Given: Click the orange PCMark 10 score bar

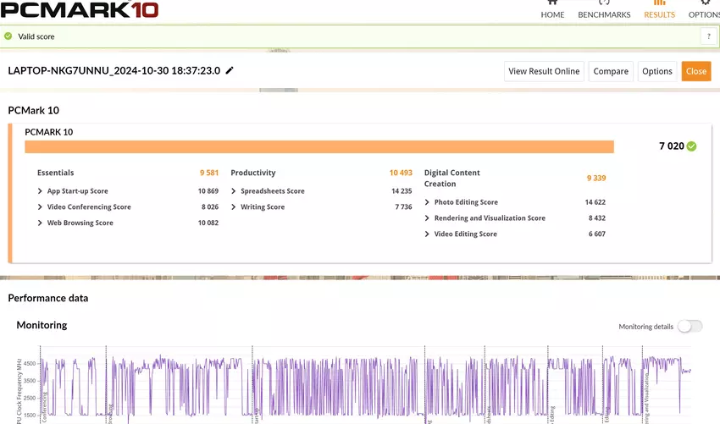Looking at the screenshot, I should [x=318, y=147].
